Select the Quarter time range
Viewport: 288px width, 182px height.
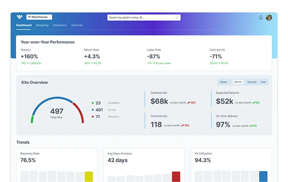click(252, 82)
